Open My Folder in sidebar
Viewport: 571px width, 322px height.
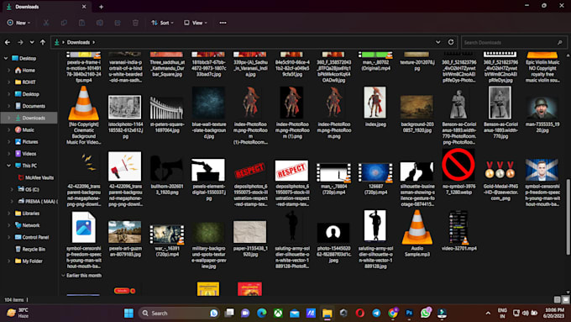pyautogui.click(x=29, y=261)
